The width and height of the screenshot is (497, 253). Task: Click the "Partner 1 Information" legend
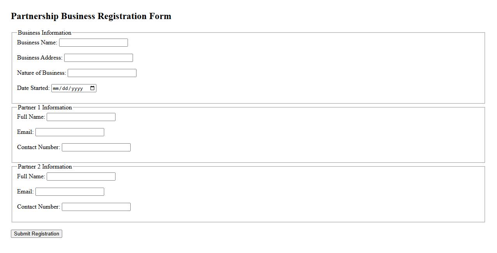(x=45, y=107)
